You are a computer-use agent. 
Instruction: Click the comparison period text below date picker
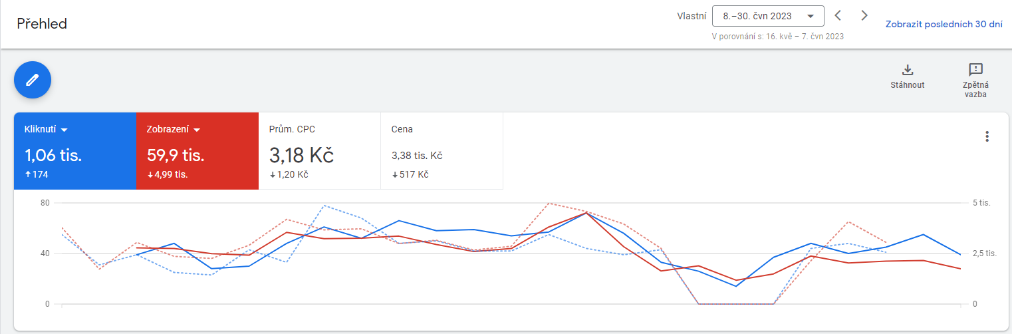(x=778, y=37)
